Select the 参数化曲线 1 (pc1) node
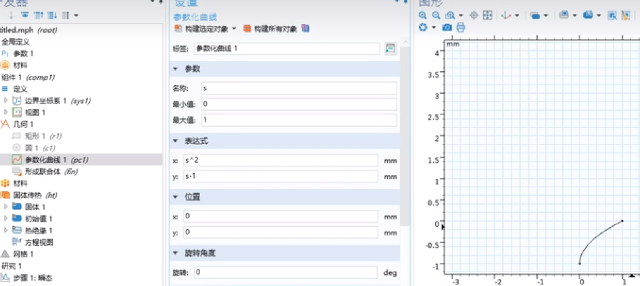This screenshot has height=286, width=640. [x=57, y=160]
